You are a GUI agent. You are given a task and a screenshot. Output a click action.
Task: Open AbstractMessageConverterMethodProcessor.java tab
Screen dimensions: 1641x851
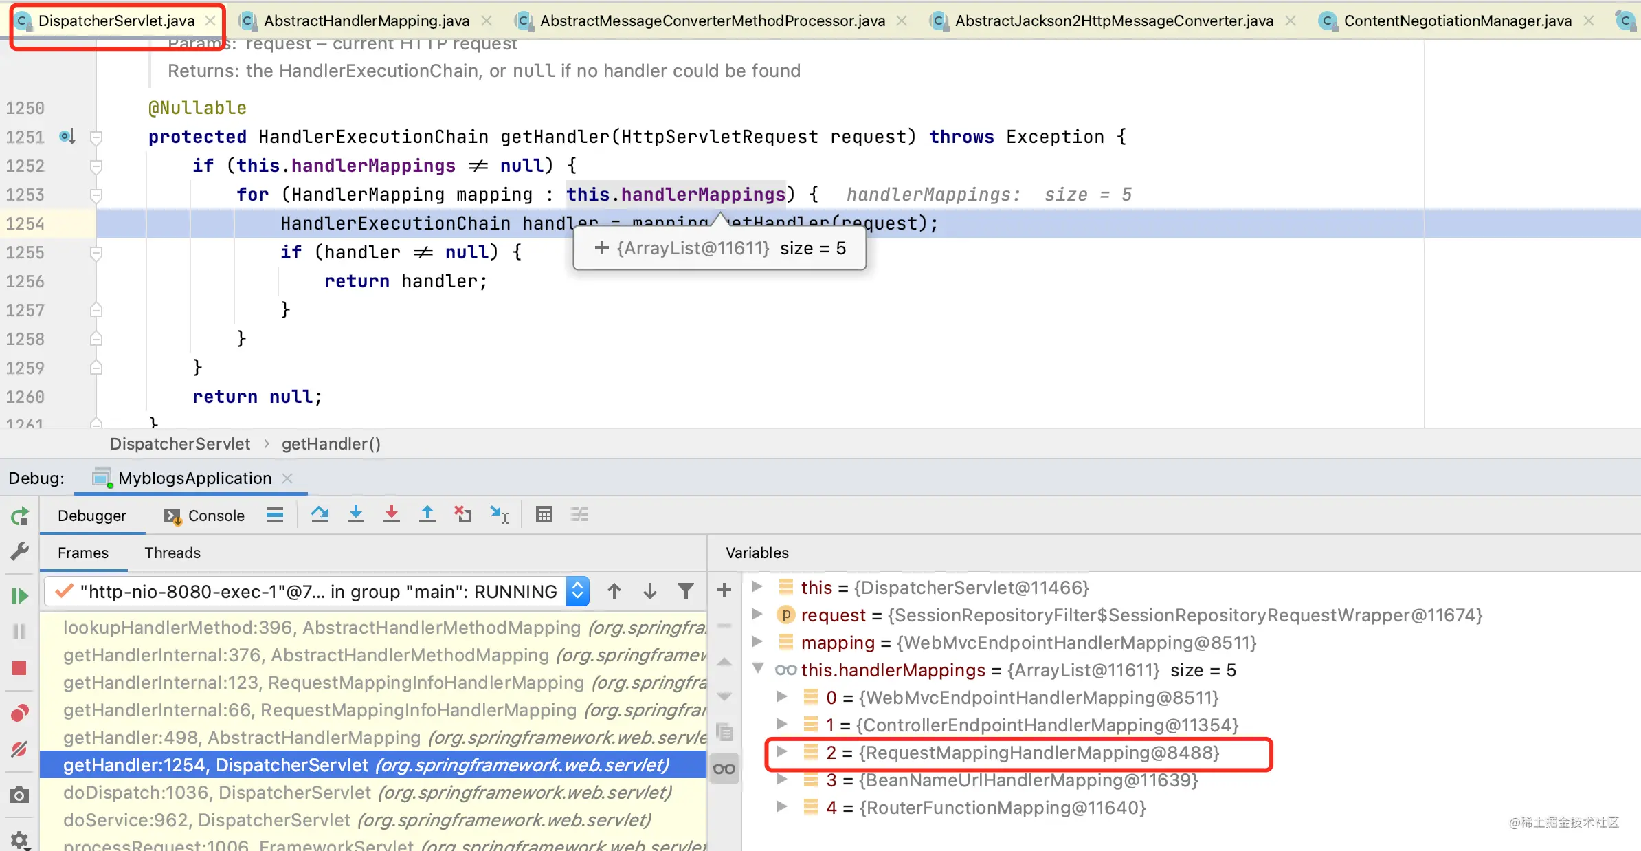pos(713,21)
